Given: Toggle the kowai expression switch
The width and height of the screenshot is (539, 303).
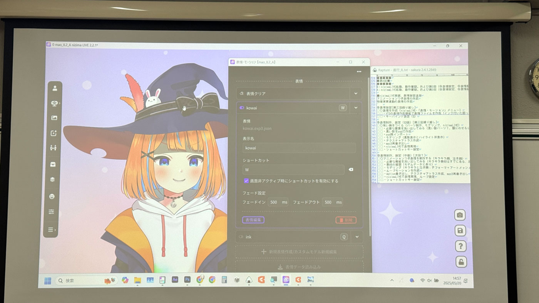Looking at the screenshot, I should [242, 108].
